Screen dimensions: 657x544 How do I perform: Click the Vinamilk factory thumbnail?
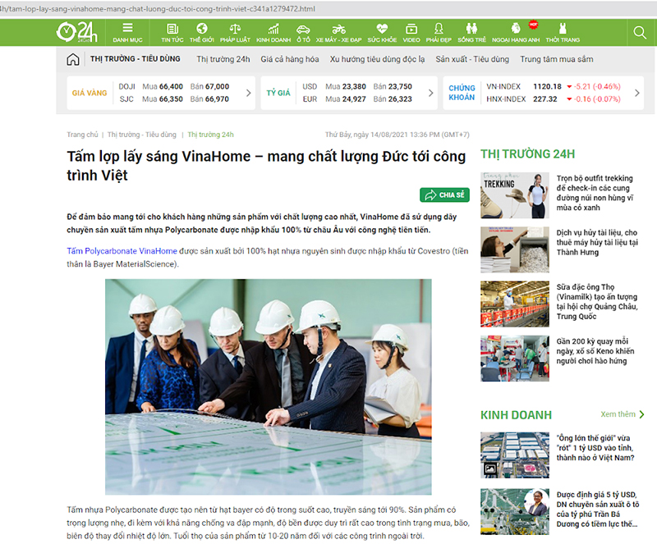(x=515, y=304)
